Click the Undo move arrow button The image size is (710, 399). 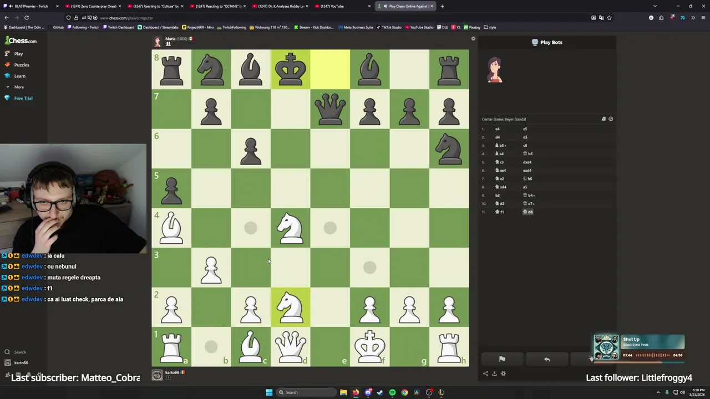click(547, 359)
